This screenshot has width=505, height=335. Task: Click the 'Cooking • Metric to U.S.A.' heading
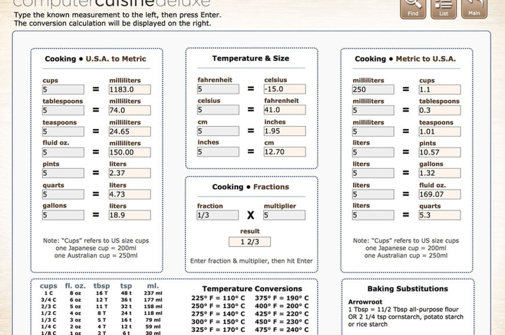click(405, 59)
